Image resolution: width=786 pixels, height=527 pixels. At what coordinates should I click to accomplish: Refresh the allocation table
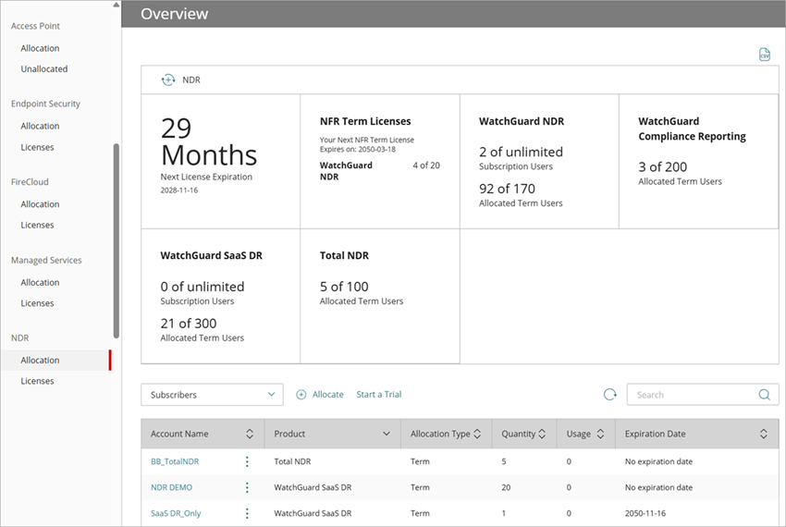pos(609,395)
